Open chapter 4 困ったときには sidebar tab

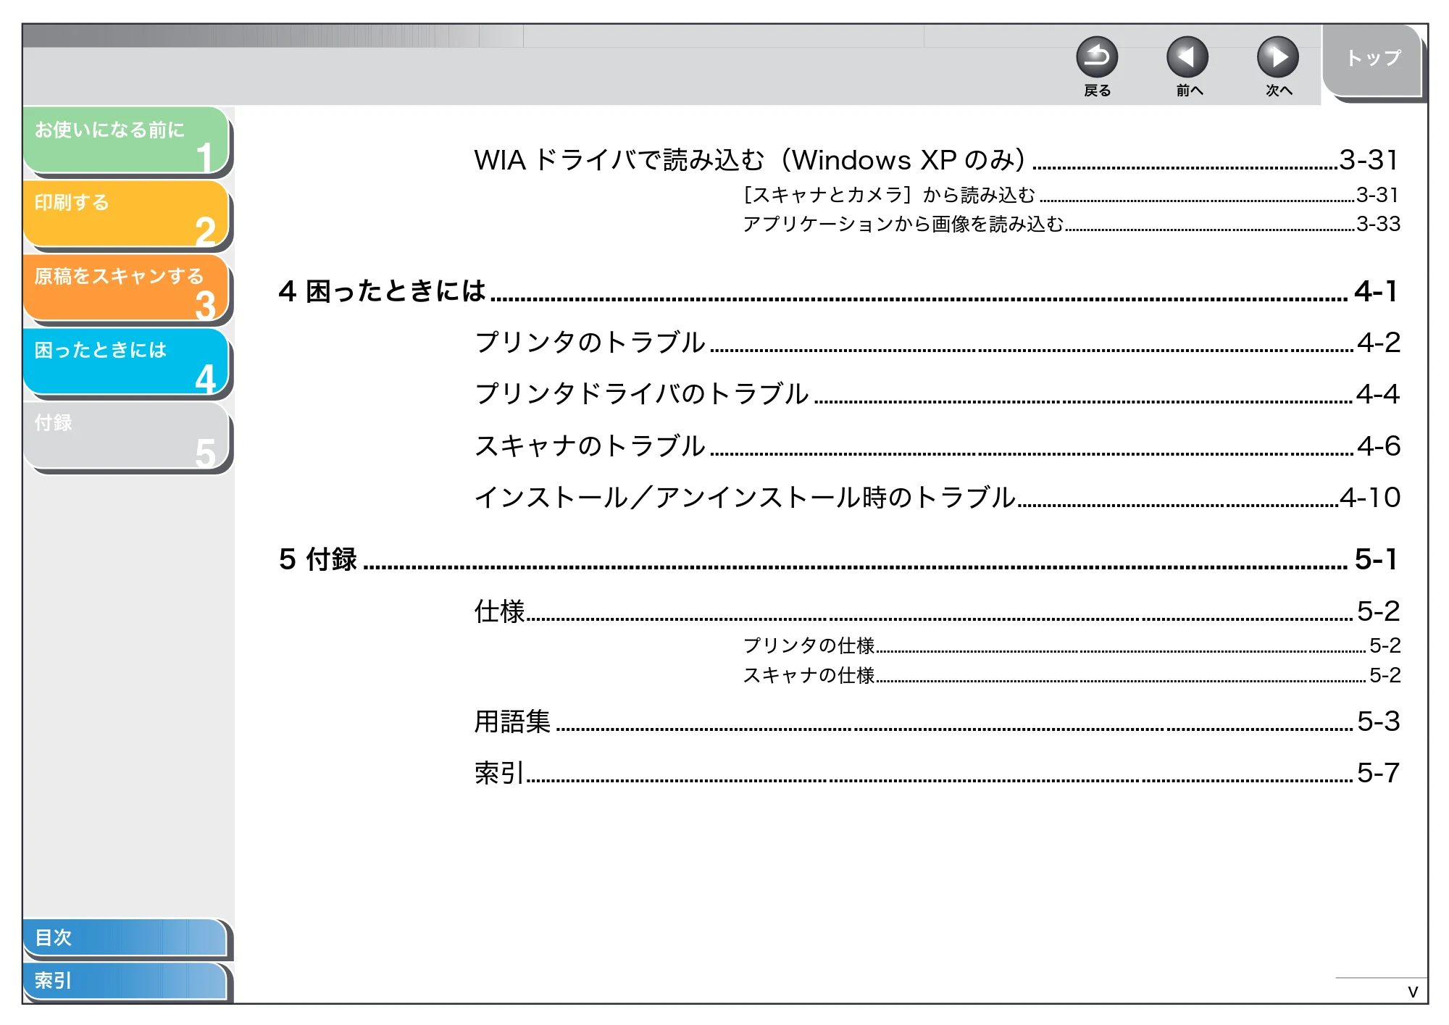127,361
